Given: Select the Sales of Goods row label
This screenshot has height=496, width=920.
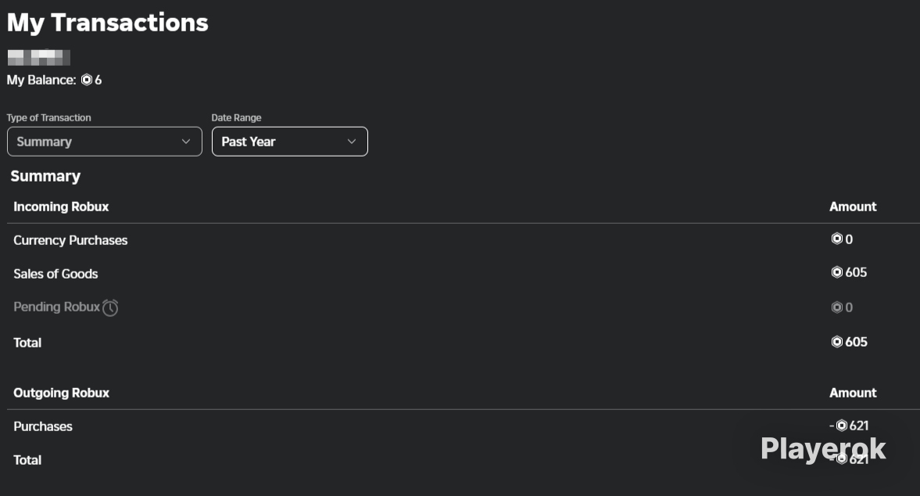Looking at the screenshot, I should (x=55, y=274).
